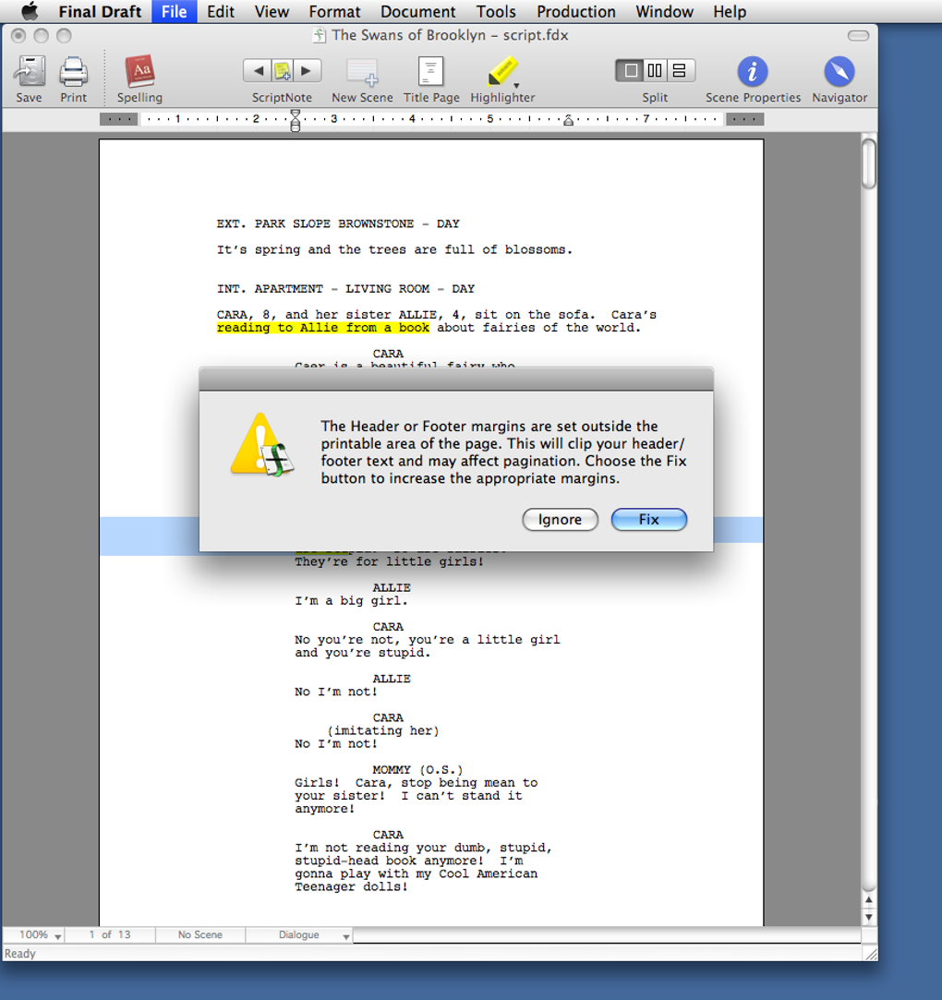This screenshot has height=1000, width=942.
Task: Click the MOMMY (O.S.) character name
Action: coord(417,770)
